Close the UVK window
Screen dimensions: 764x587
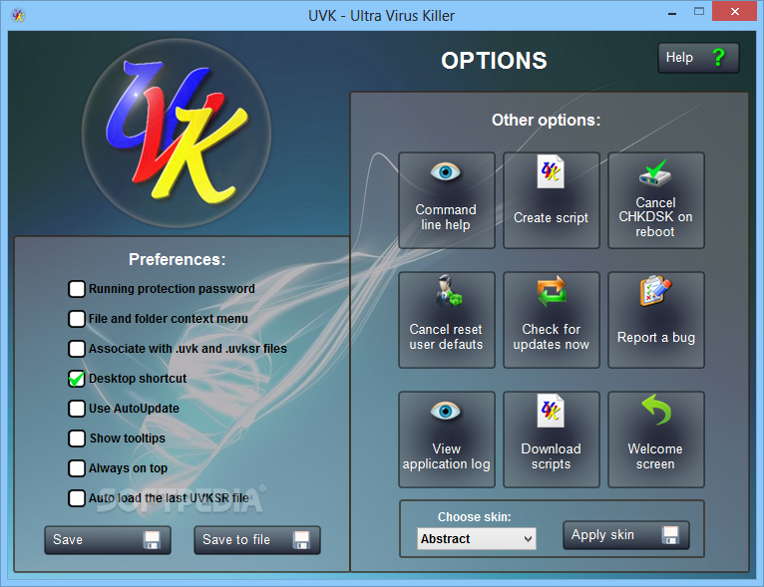(735, 11)
